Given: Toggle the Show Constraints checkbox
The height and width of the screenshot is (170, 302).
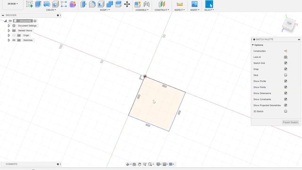Looking at the screenshot, I should (285, 99).
